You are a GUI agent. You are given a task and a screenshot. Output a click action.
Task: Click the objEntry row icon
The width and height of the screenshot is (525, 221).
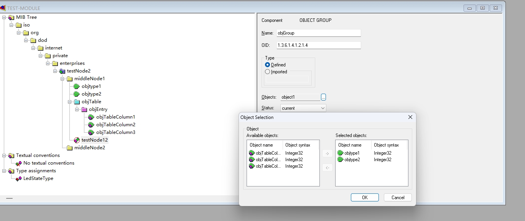click(x=84, y=109)
